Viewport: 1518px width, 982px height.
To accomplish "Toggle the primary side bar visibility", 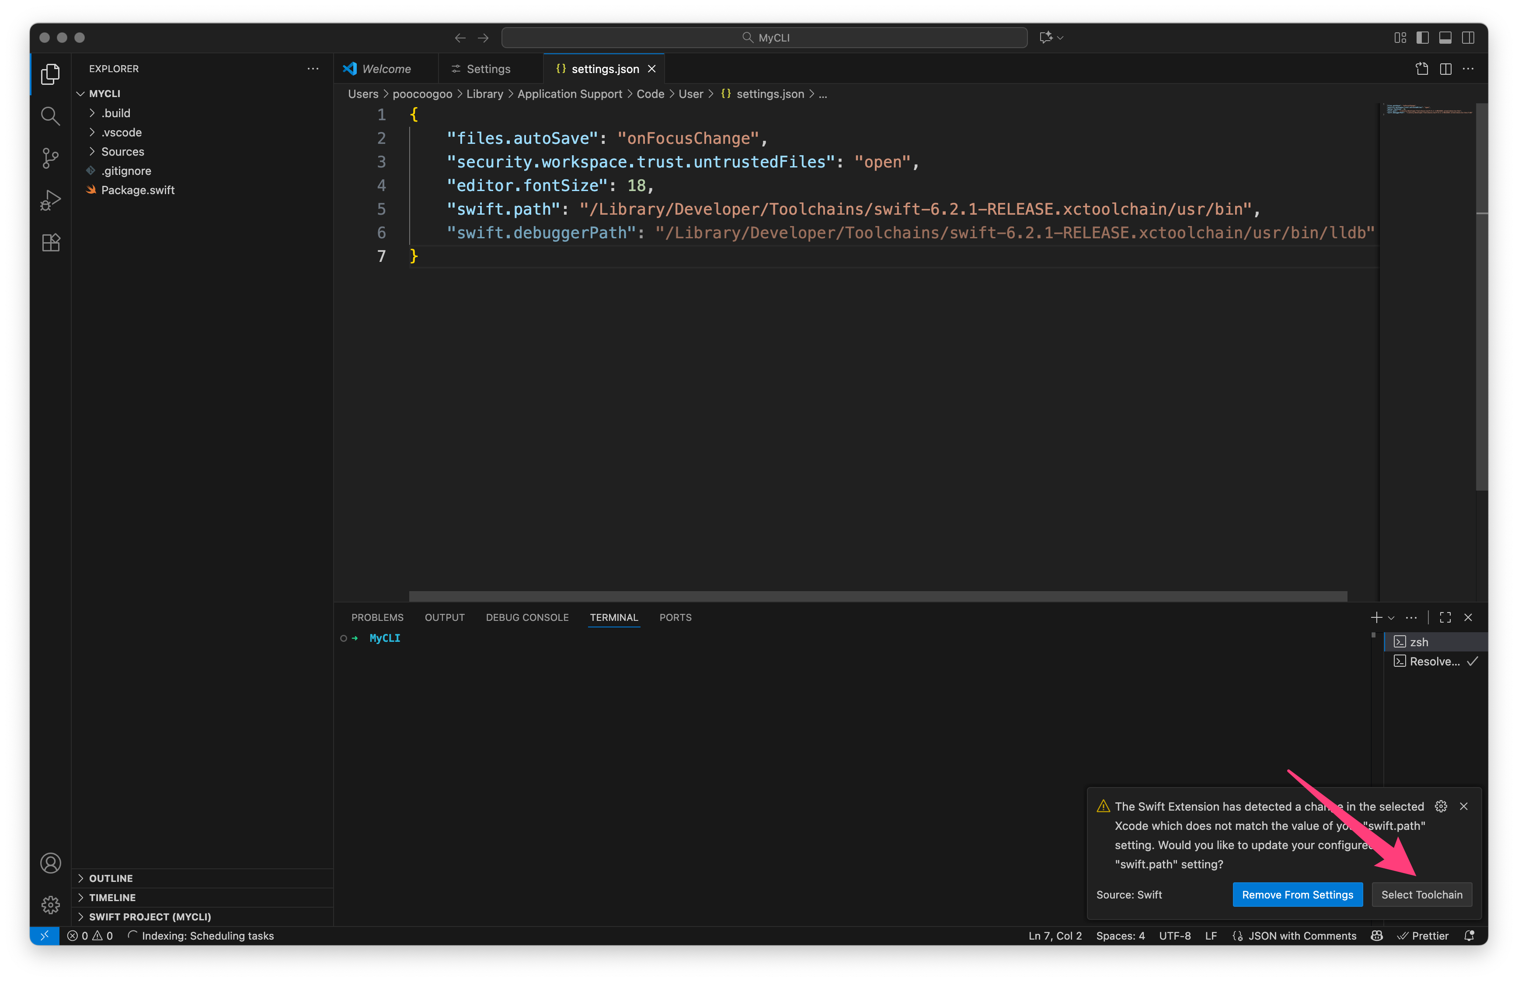I will [x=1422, y=38].
